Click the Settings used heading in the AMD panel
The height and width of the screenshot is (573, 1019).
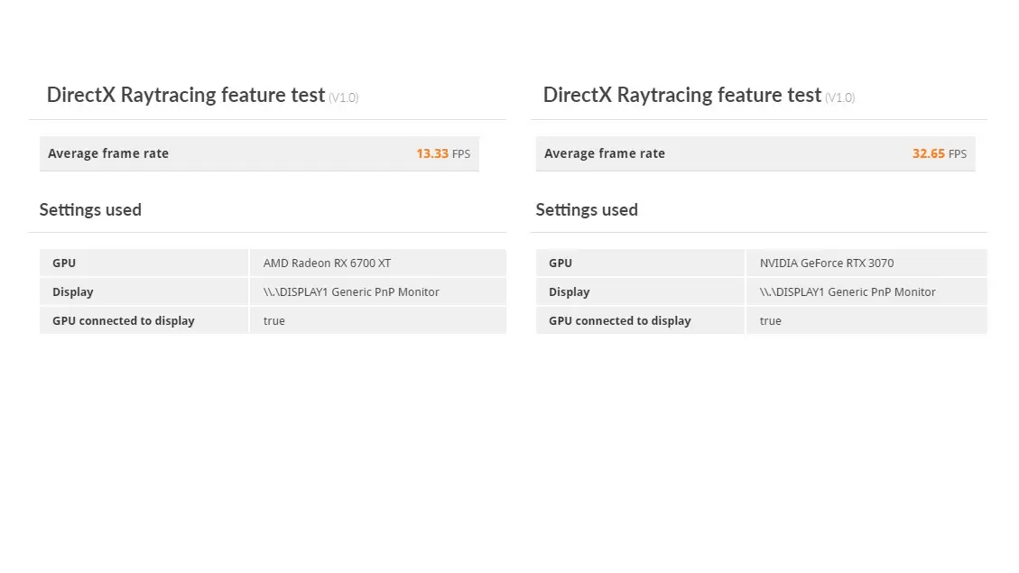pos(90,209)
